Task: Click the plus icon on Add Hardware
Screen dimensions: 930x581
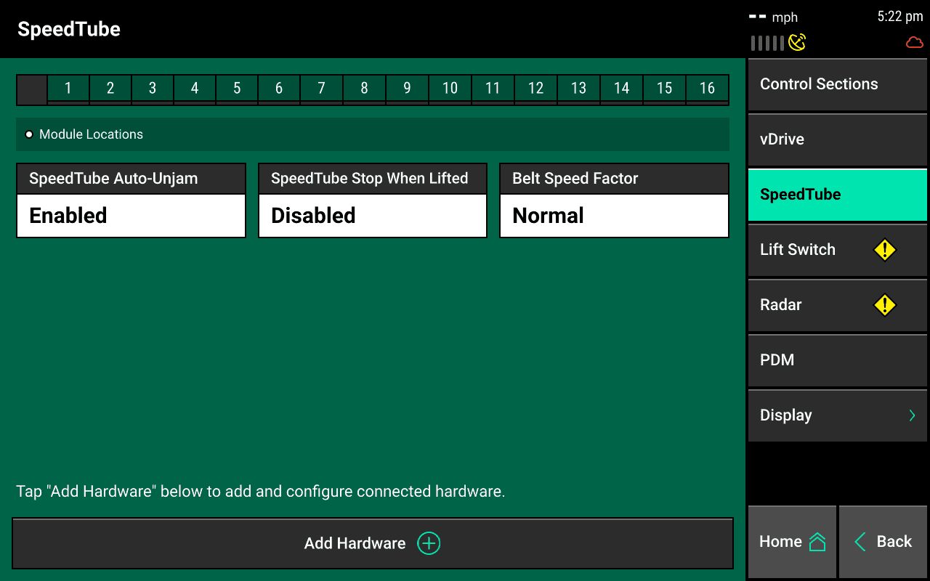Action: pos(429,543)
